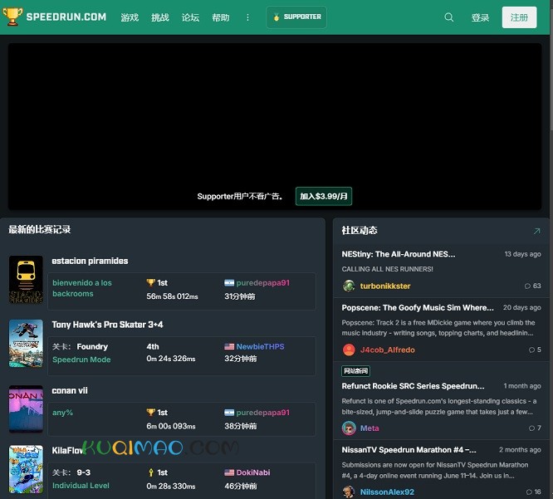Click the 登录 link
Image resolution: width=553 pixels, height=499 pixels.
click(x=480, y=17)
